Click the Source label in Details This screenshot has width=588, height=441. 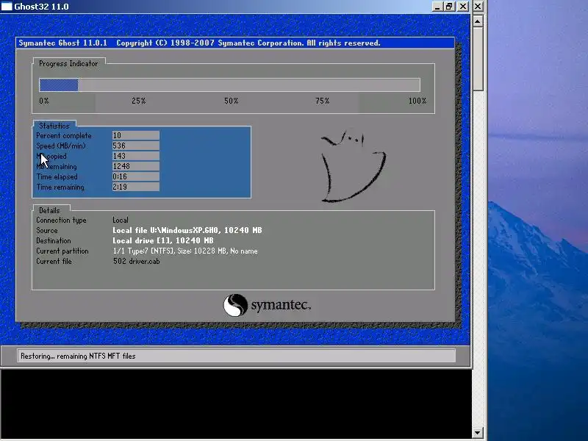tap(47, 230)
